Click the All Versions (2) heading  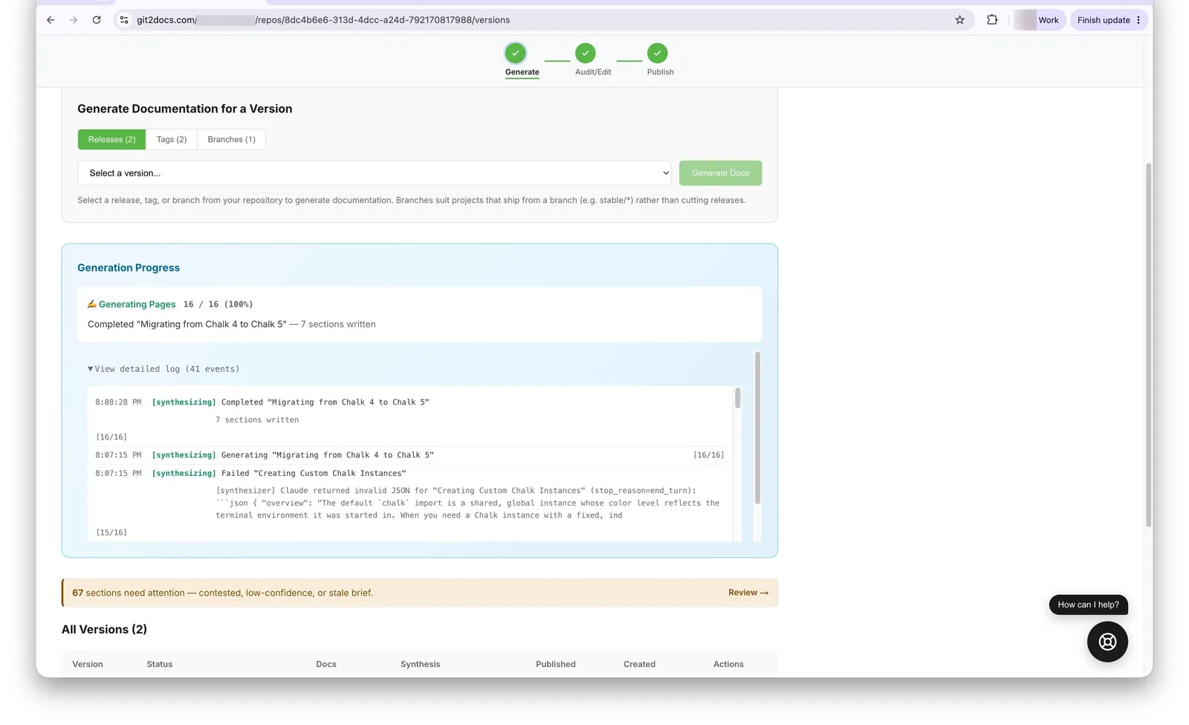(104, 629)
